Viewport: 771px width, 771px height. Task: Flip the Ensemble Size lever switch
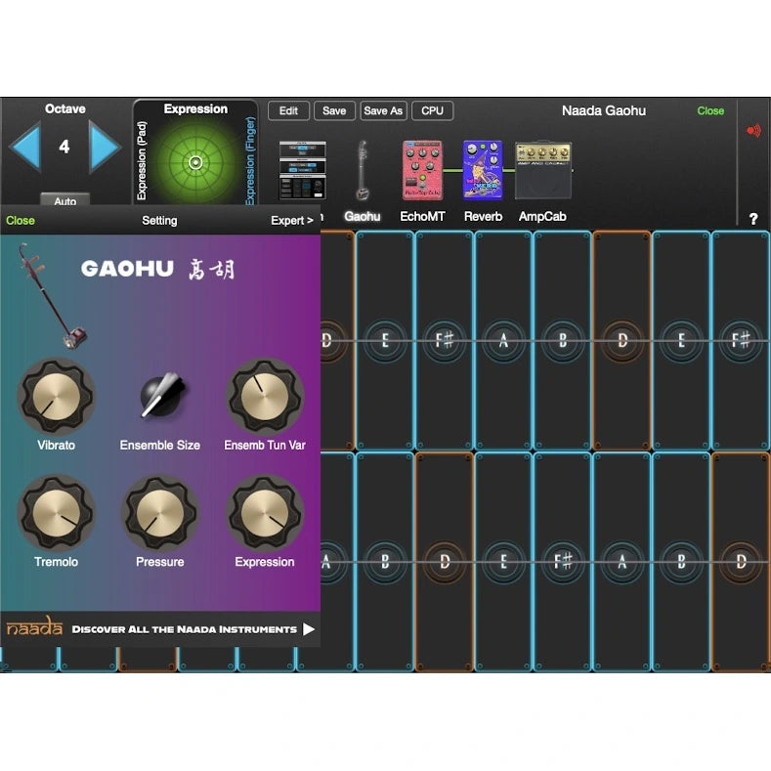click(x=160, y=396)
